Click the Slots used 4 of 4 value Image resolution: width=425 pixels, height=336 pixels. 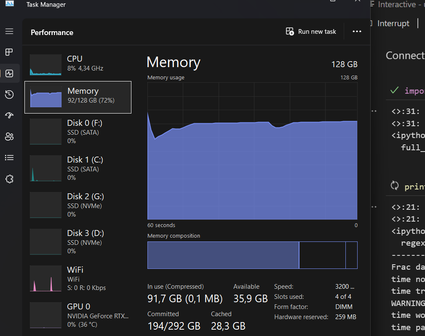pyautogui.click(x=343, y=297)
